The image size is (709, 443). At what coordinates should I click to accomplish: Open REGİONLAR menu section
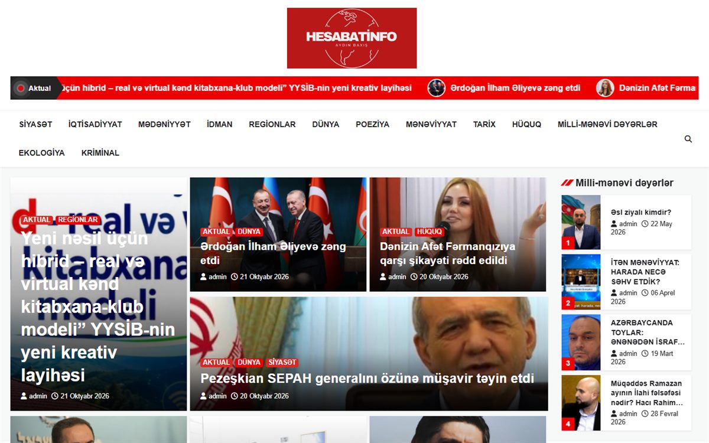pos(272,124)
